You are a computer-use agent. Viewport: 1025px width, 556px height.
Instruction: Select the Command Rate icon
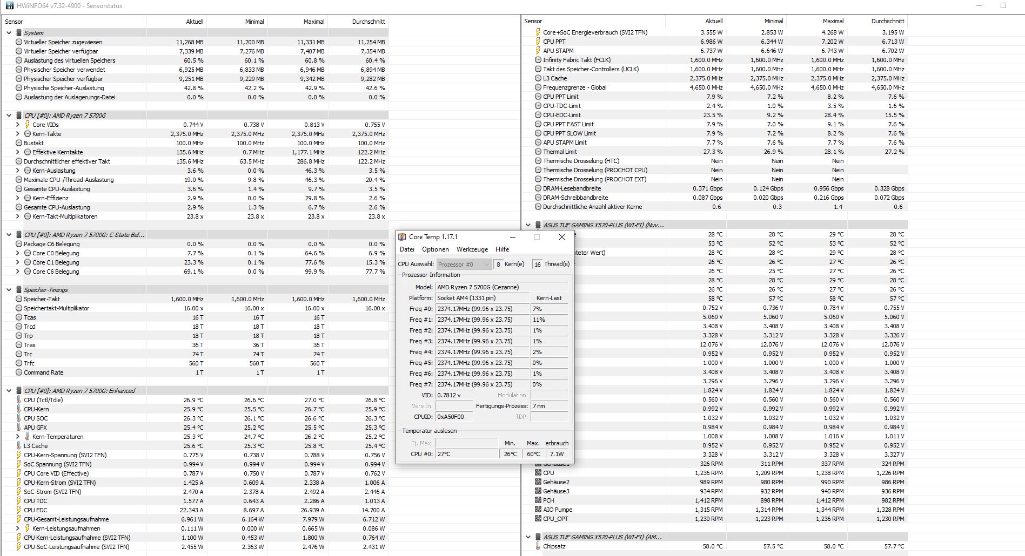[x=19, y=372]
